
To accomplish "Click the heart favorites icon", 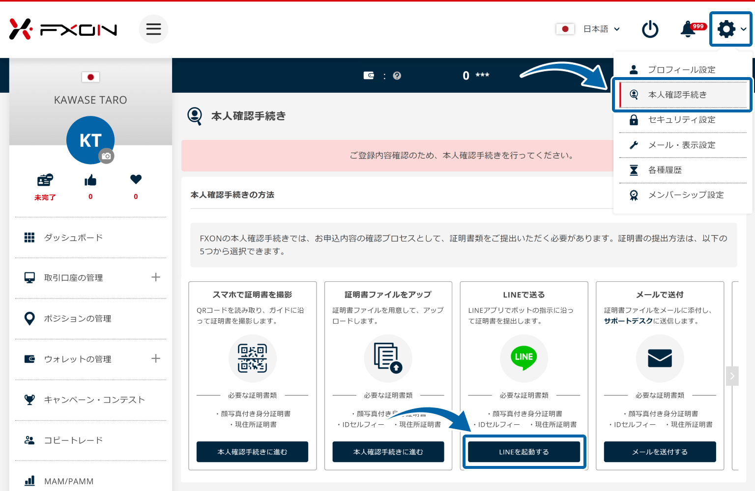I will tap(136, 180).
